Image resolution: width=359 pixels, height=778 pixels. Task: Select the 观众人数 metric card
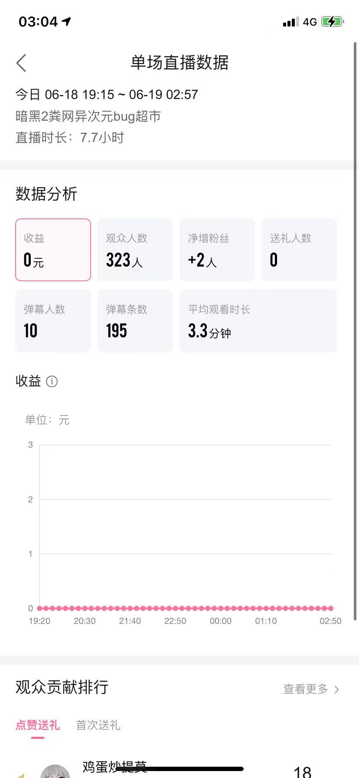point(135,250)
